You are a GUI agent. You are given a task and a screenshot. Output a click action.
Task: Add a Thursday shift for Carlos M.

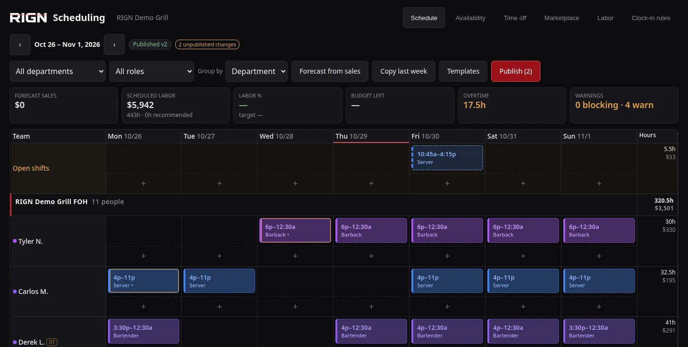[x=371, y=307]
